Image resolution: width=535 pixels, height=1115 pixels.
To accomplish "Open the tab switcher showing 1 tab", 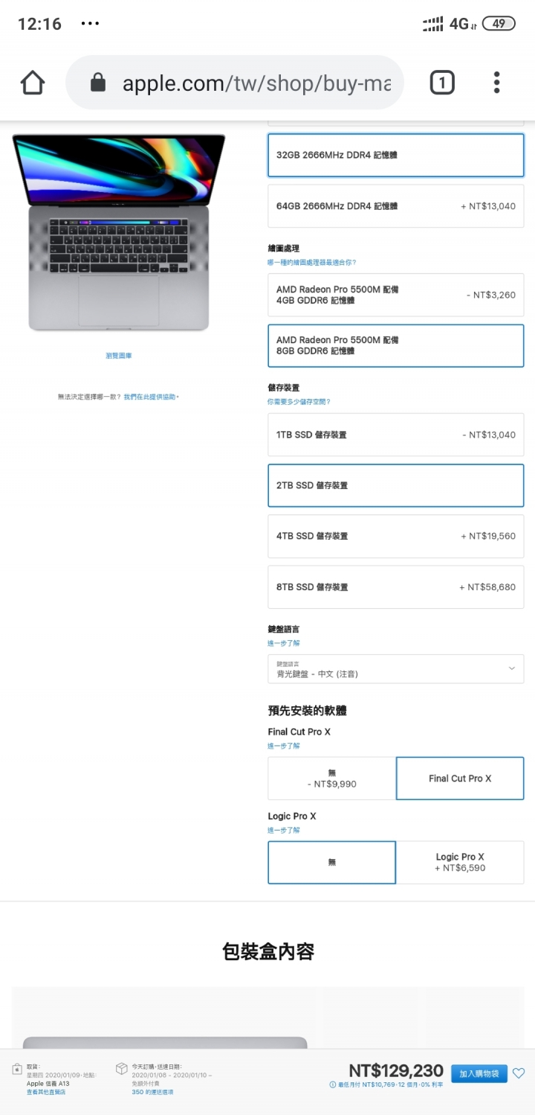I will (442, 83).
